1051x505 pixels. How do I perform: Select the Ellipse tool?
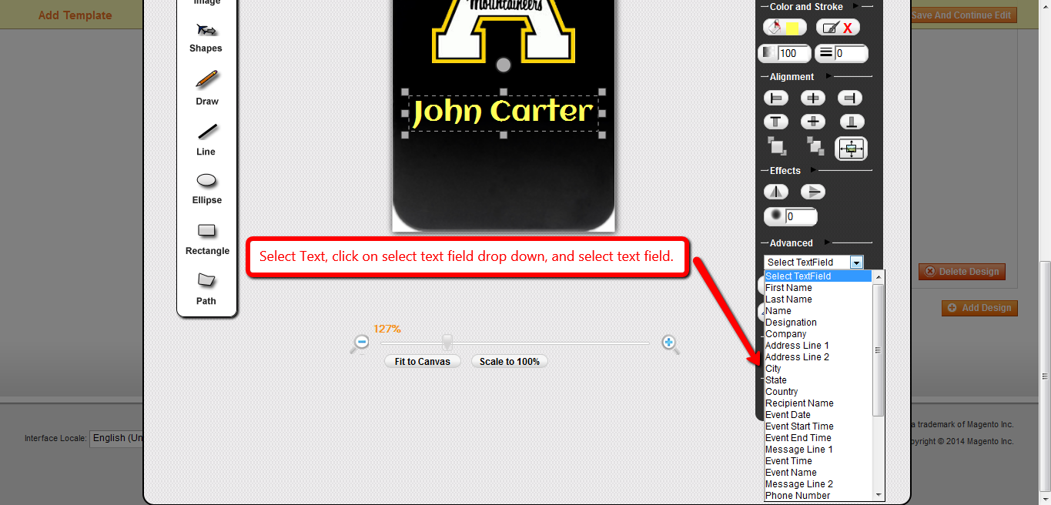click(206, 188)
